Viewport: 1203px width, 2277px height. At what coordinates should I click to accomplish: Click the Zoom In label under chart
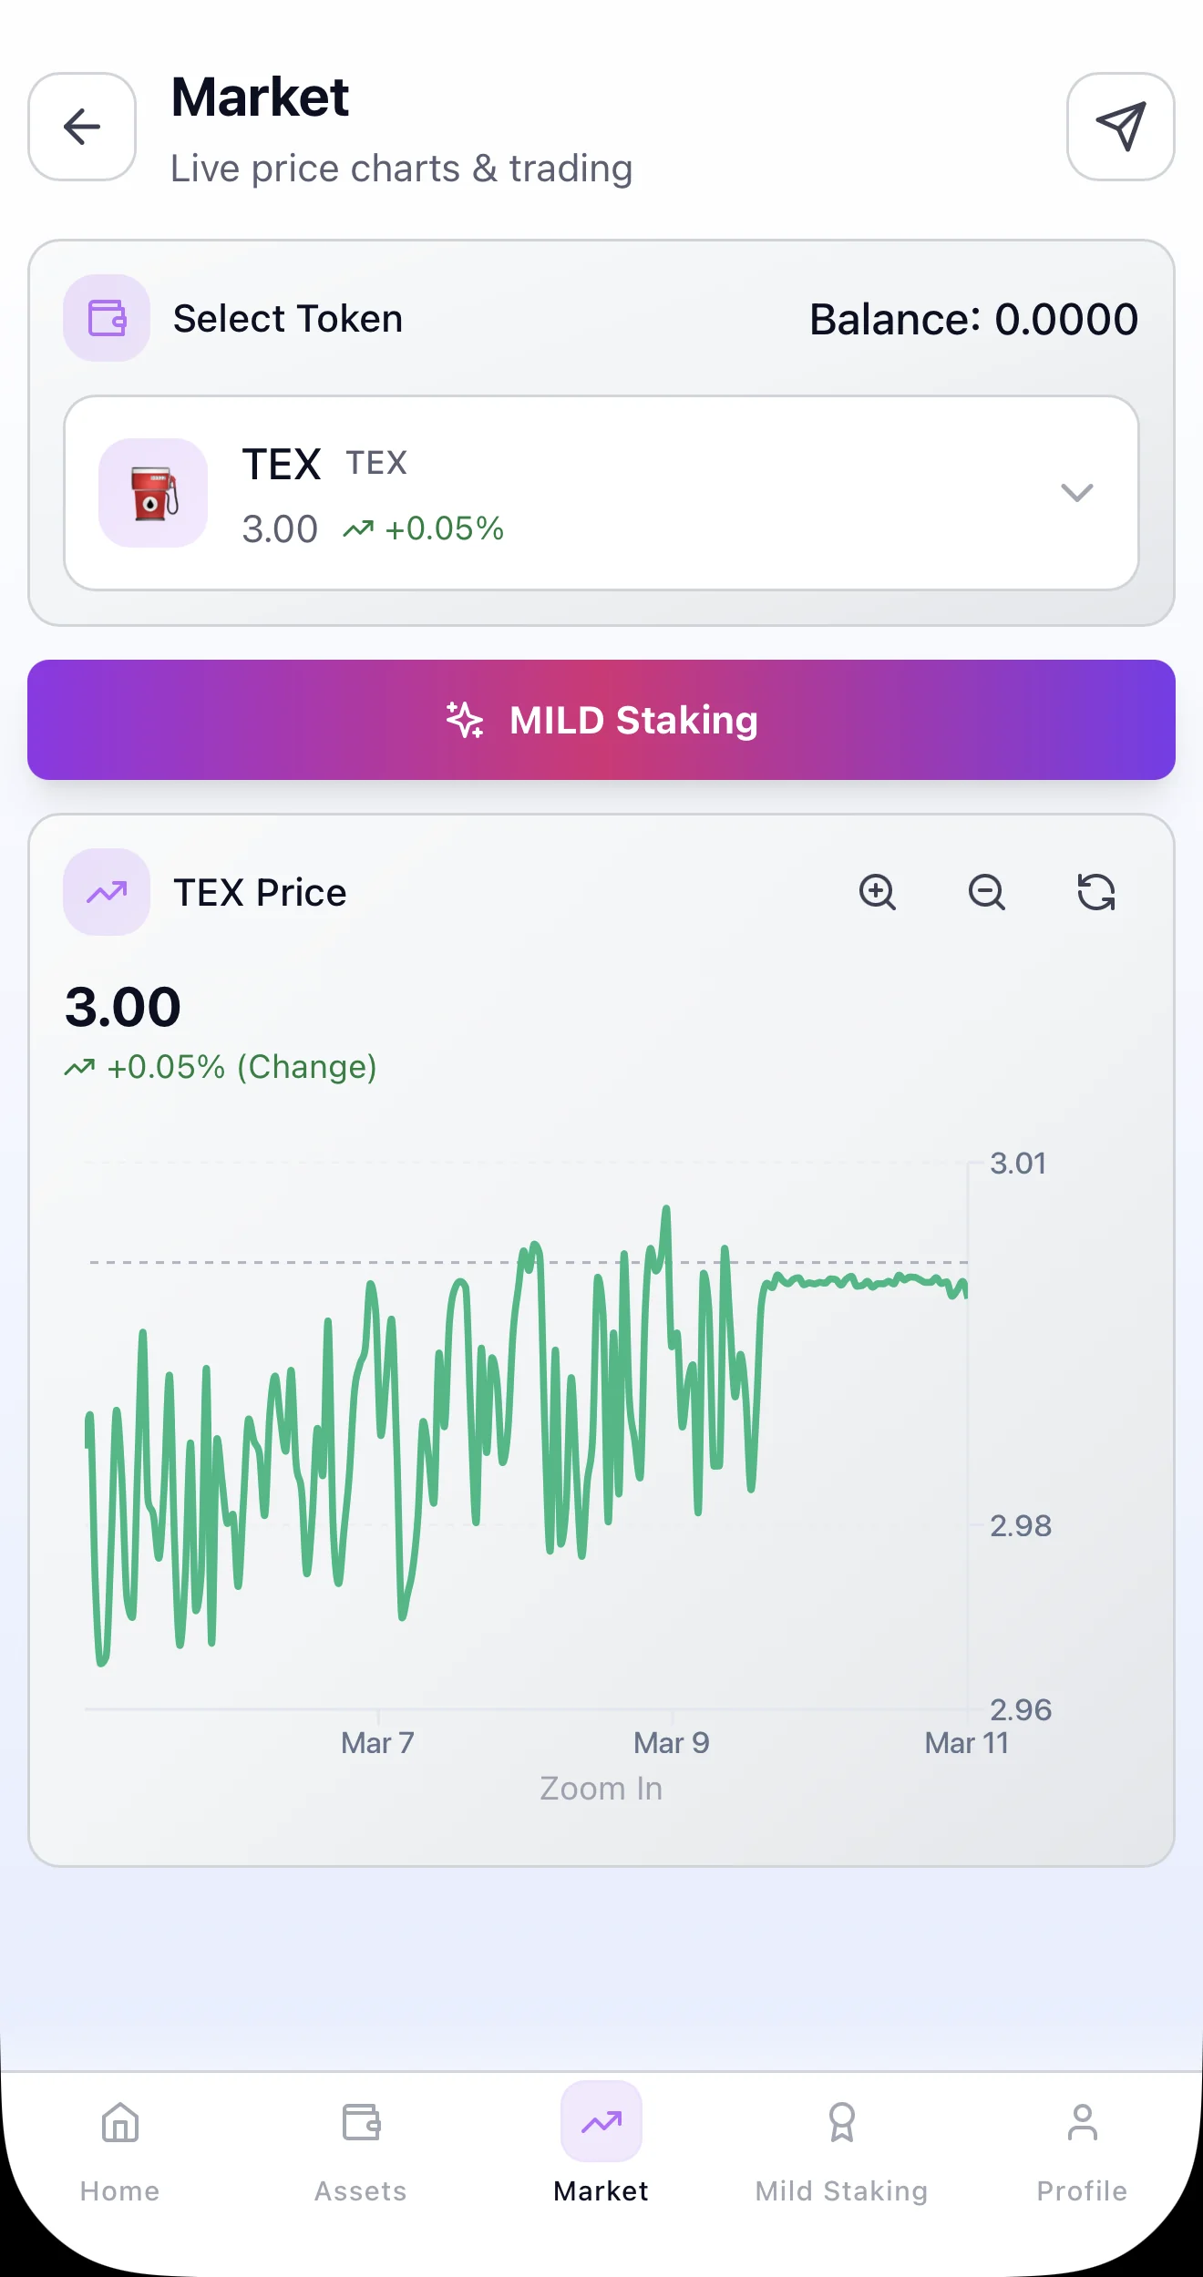601,1789
